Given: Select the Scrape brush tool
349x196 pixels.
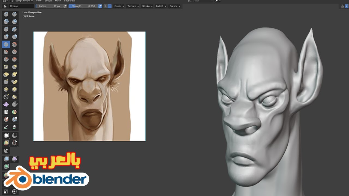Looking at the screenshot, I should (6, 59).
